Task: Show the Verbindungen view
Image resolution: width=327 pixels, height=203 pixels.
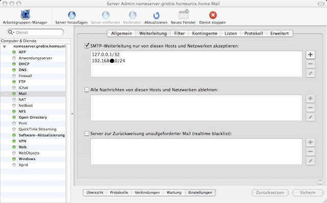Action: pyautogui.click(x=147, y=193)
